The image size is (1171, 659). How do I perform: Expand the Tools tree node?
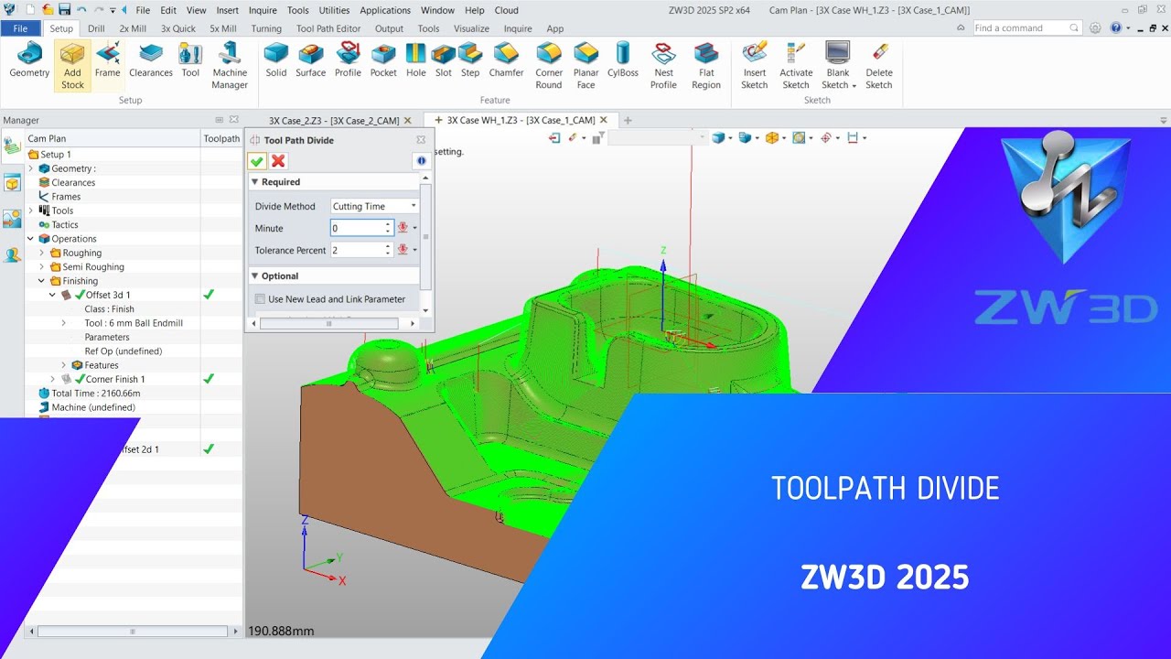click(x=31, y=211)
